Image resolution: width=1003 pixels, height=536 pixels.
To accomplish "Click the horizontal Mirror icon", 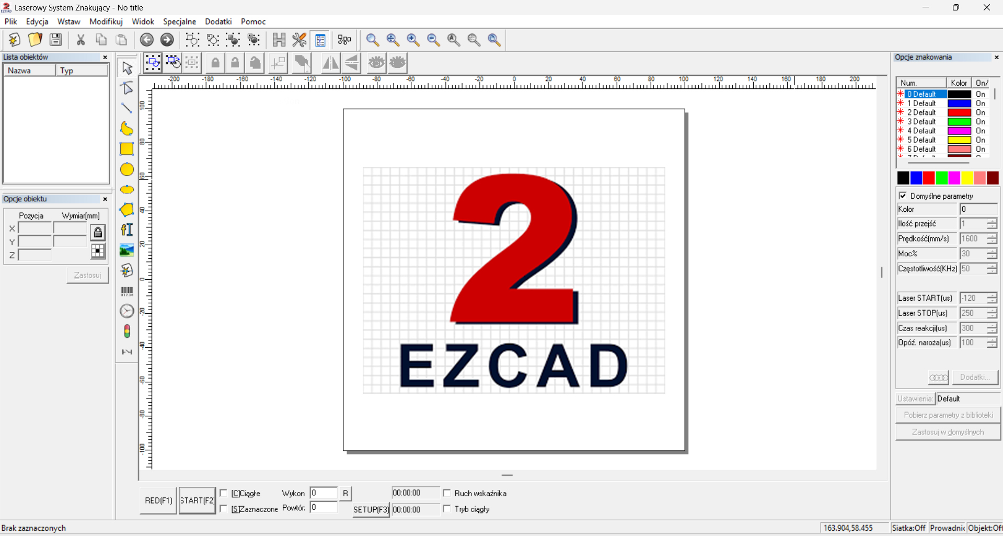I will tap(330, 63).
